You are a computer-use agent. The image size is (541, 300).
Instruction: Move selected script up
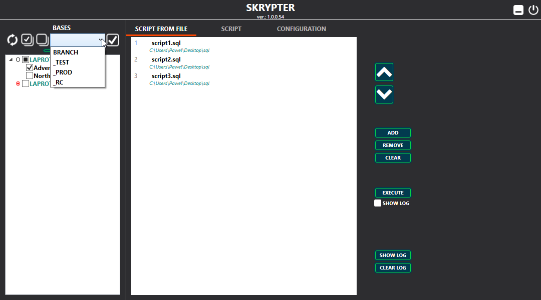click(x=384, y=72)
